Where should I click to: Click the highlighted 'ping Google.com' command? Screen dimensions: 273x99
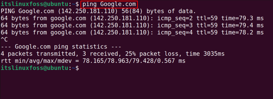[109, 4]
